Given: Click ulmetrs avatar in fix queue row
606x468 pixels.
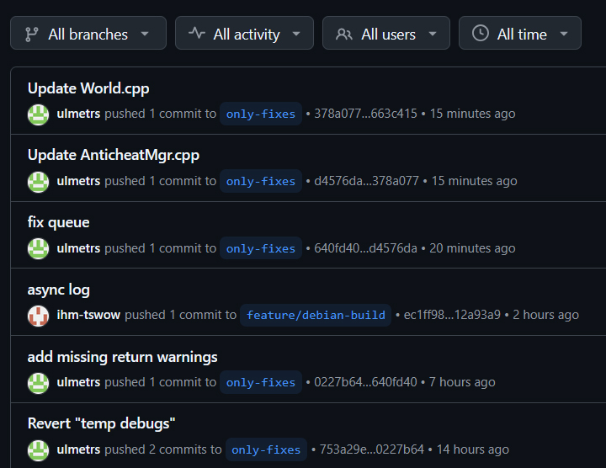Looking at the screenshot, I should tap(38, 248).
